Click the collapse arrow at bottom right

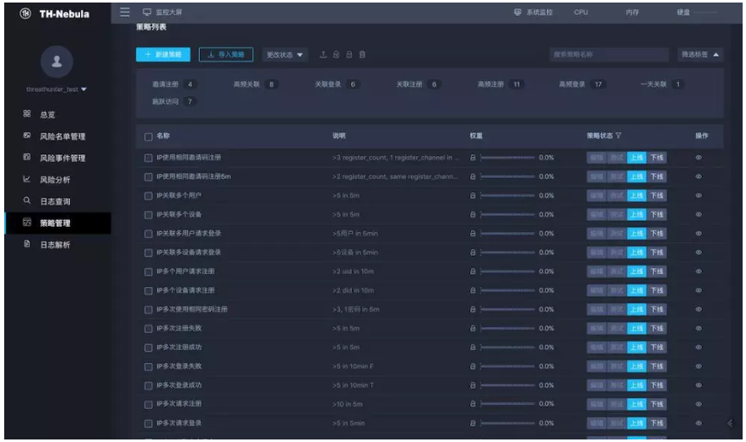(x=730, y=423)
